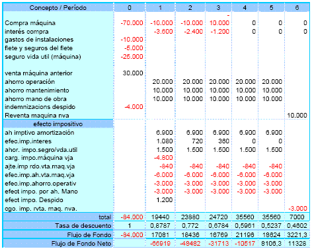Click the seguro vida util value -25.000

[x=132, y=57]
